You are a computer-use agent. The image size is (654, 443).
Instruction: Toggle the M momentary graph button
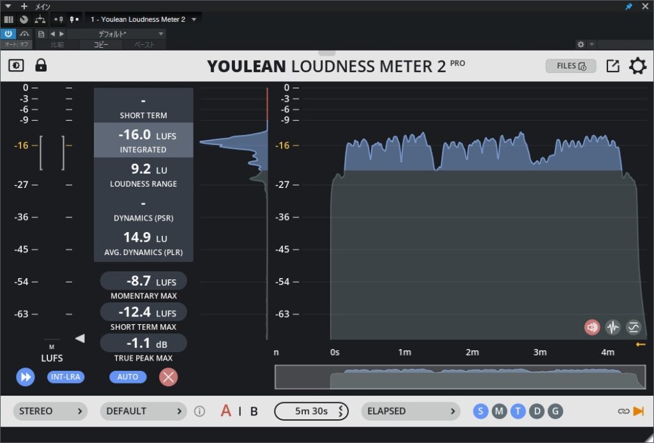tap(499, 411)
